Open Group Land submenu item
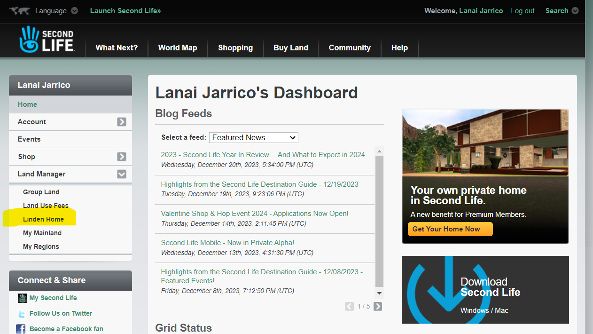Viewport: 593px width, 334px height. tap(41, 192)
